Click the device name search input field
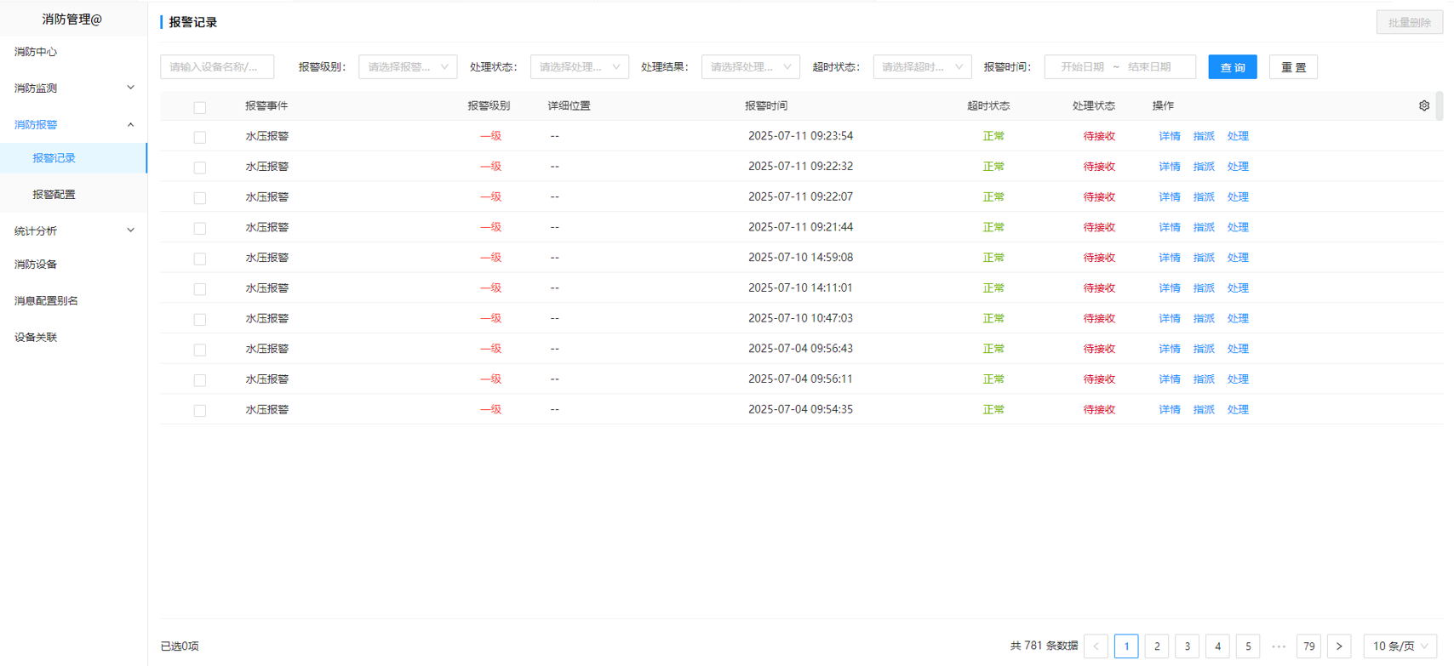The width and height of the screenshot is (1454, 666). pyautogui.click(x=217, y=67)
